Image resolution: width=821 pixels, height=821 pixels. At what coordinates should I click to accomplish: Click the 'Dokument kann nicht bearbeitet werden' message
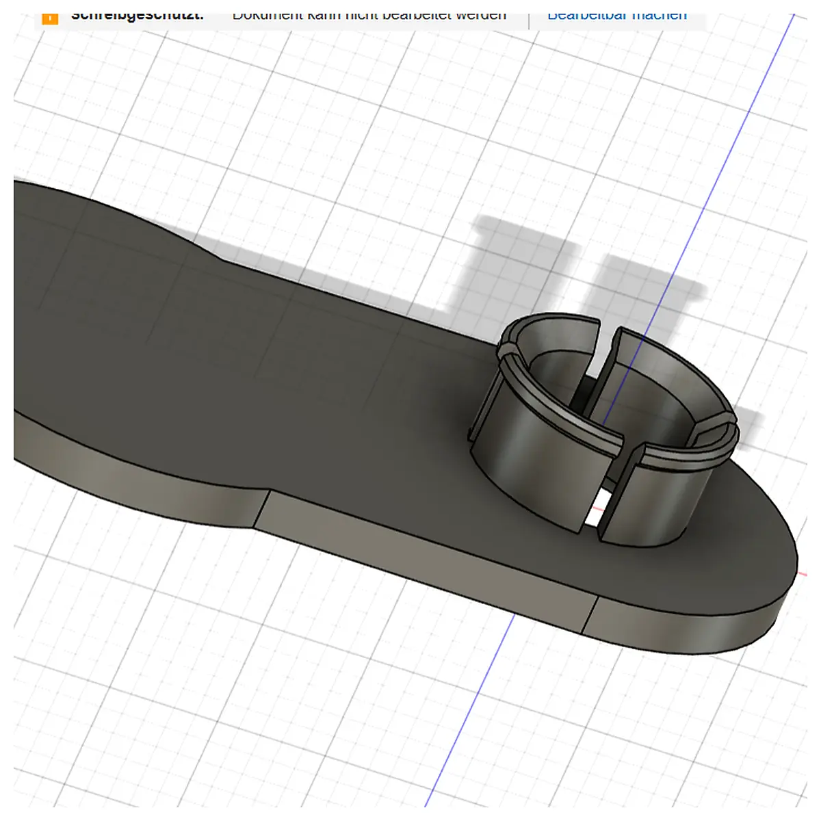[369, 15]
